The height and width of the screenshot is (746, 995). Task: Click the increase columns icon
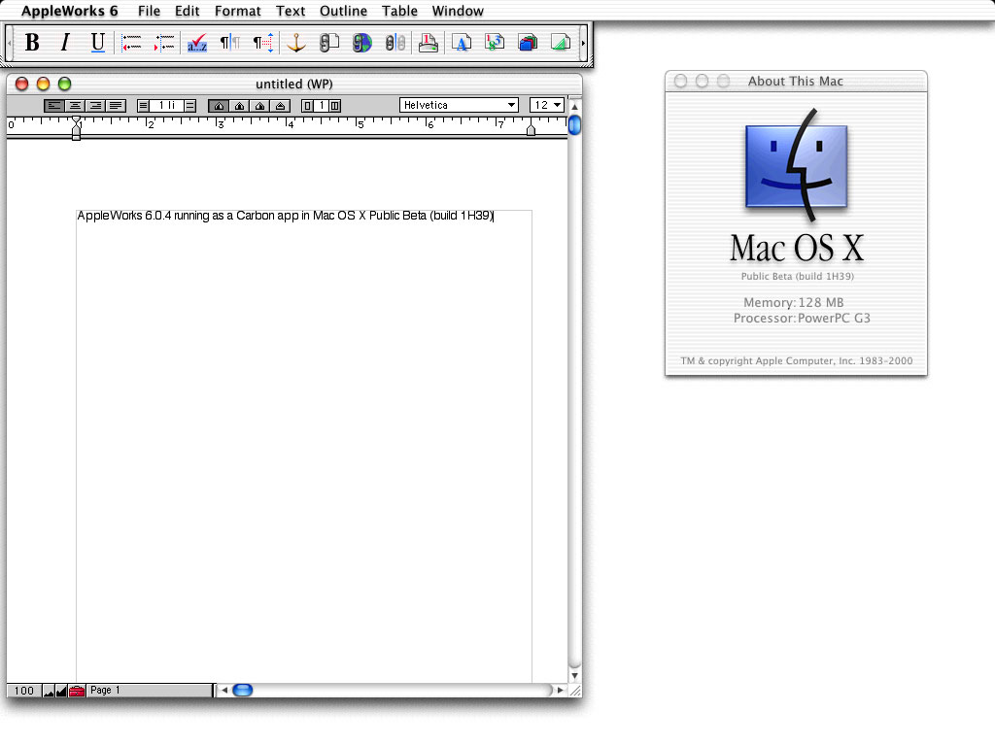(335, 106)
